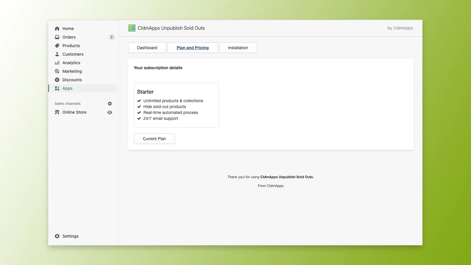The image size is (471, 265).
Task: Click the thank you footer message
Action: 271,177
